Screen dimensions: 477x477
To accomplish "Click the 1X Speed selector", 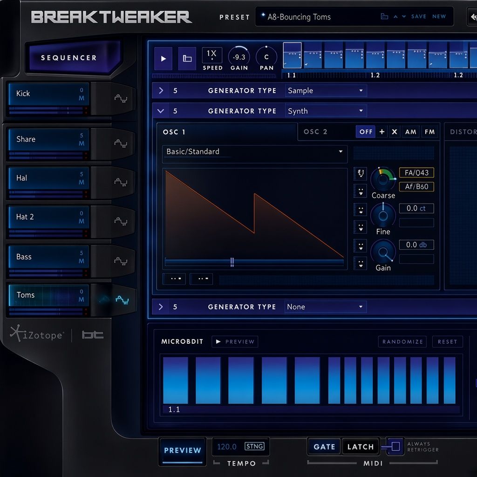I will (212, 55).
